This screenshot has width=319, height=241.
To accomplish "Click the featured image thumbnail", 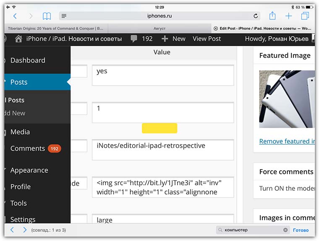I will tap(287, 99).
